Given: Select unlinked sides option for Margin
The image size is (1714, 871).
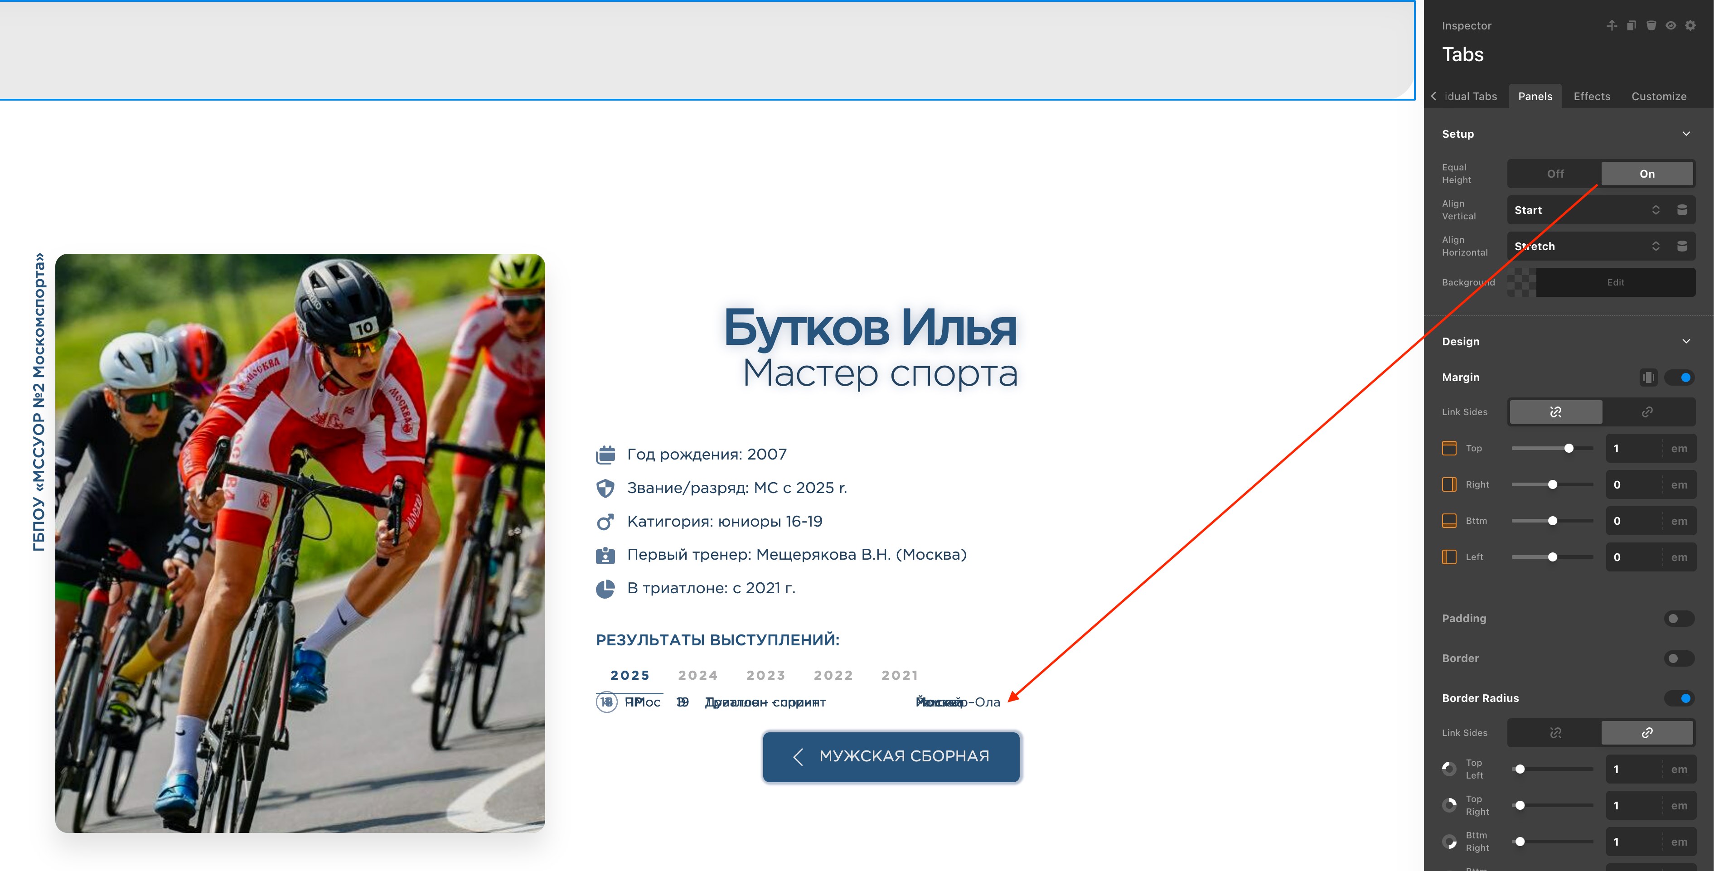Looking at the screenshot, I should click(1555, 412).
